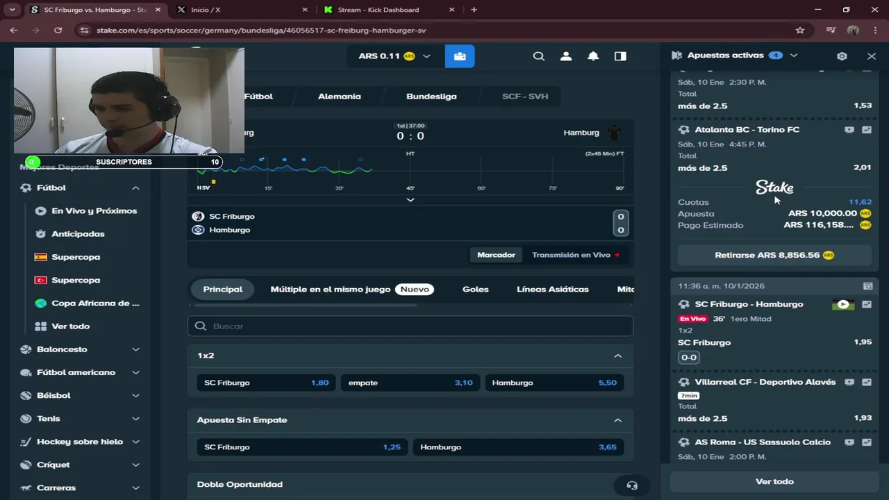Expand Hockey sobre hielo sidebar section
This screenshot has width=889, height=500.
(135, 442)
